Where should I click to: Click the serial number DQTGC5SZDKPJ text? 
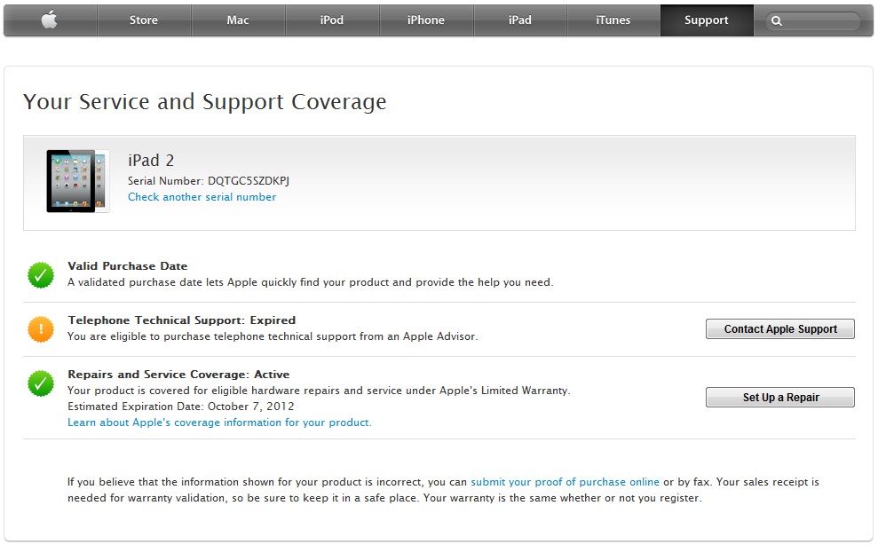249,181
